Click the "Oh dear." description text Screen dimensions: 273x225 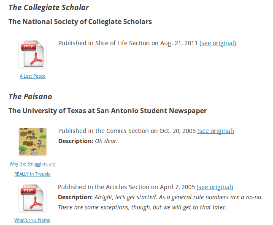106,141
